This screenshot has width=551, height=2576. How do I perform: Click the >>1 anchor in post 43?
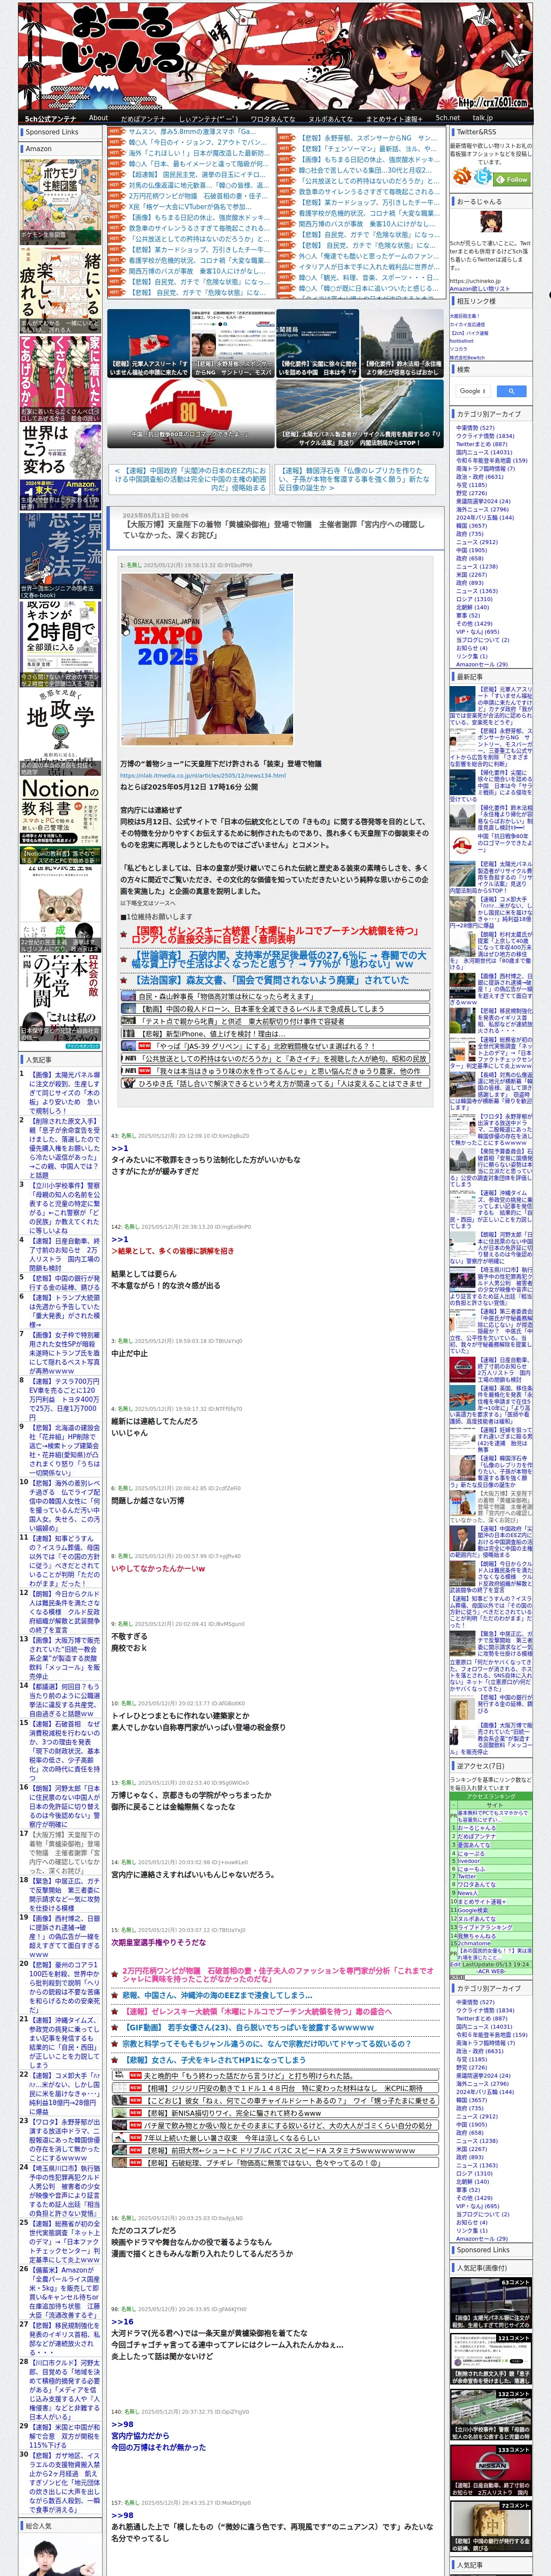(x=120, y=1148)
